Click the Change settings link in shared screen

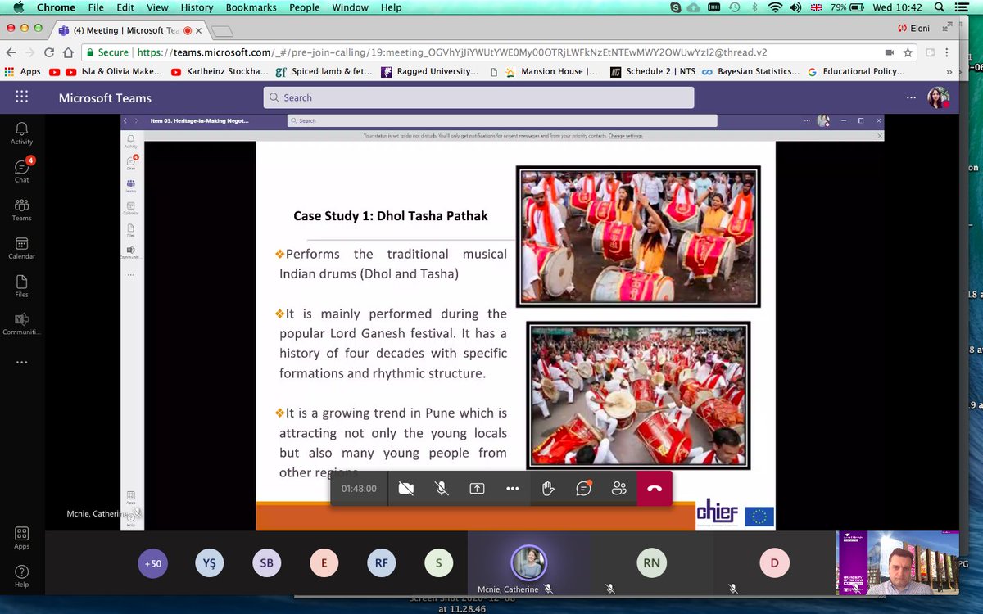(625, 135)
